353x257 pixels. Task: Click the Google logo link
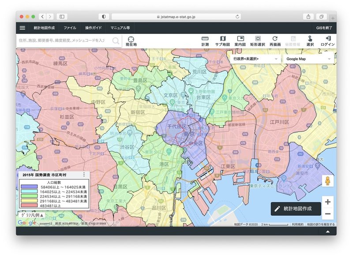coord(27,223)
